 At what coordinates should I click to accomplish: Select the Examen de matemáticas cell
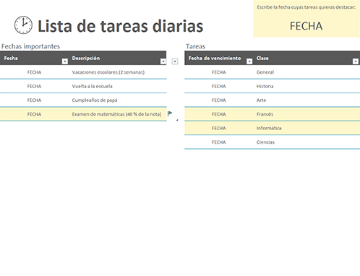[116, 114]
